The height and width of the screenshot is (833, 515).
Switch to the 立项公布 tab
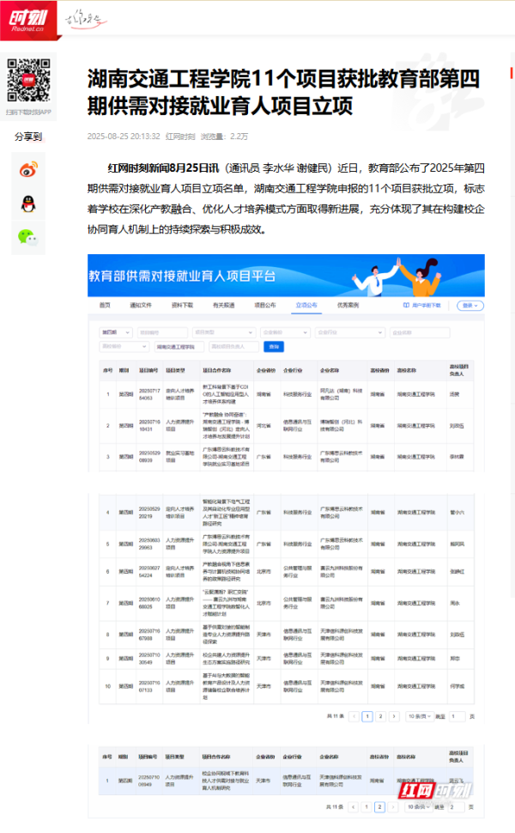(306, 305)
